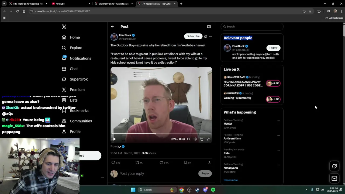Switch to the YouTube tab
The width and height of the screenshot is (345, 194).
[x=71, y=4]
